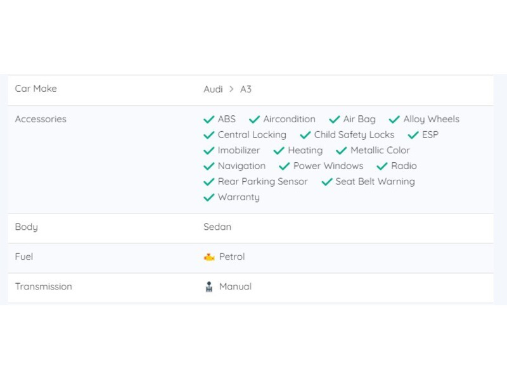Viewport: 507px width, 380px height.
Task: Click the chevron arrow between Audi and A3
Action: point(231,89)
